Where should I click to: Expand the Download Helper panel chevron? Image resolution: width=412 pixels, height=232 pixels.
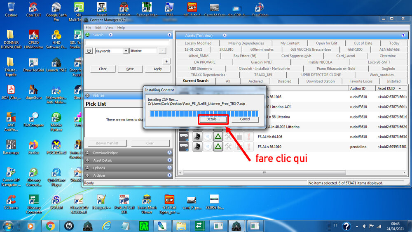click(169, 153)
